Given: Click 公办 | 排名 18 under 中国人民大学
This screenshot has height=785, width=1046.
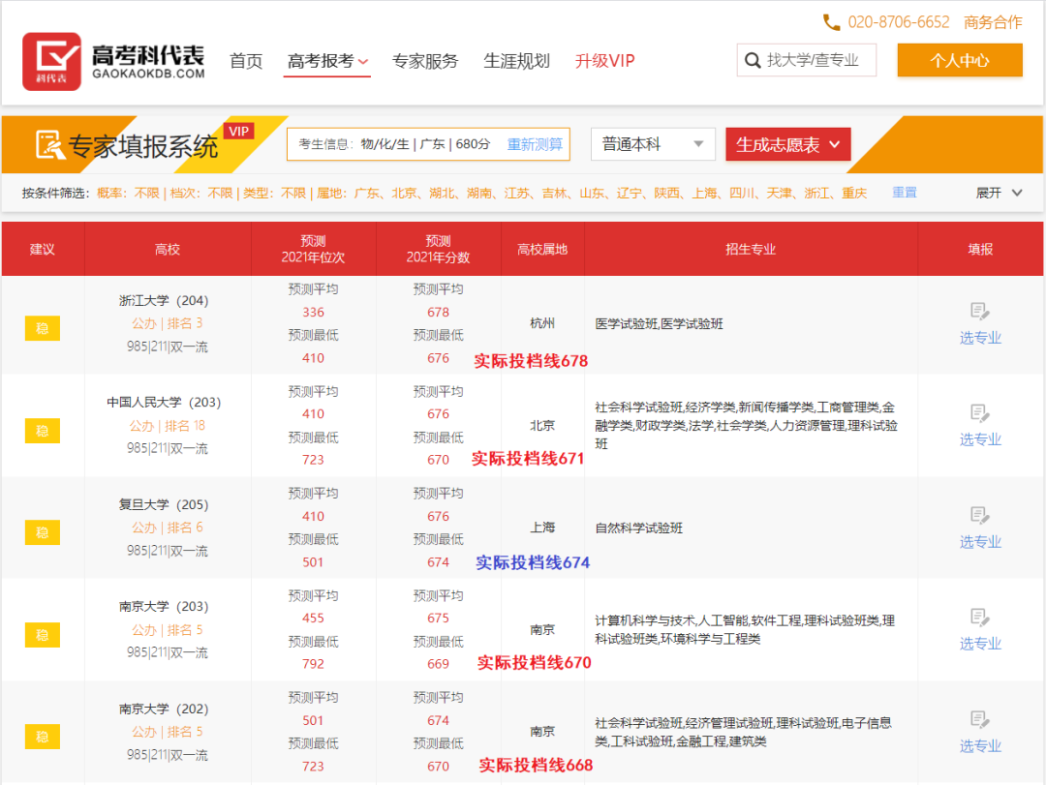Looking at the screenshot, I should click(167, 426).
